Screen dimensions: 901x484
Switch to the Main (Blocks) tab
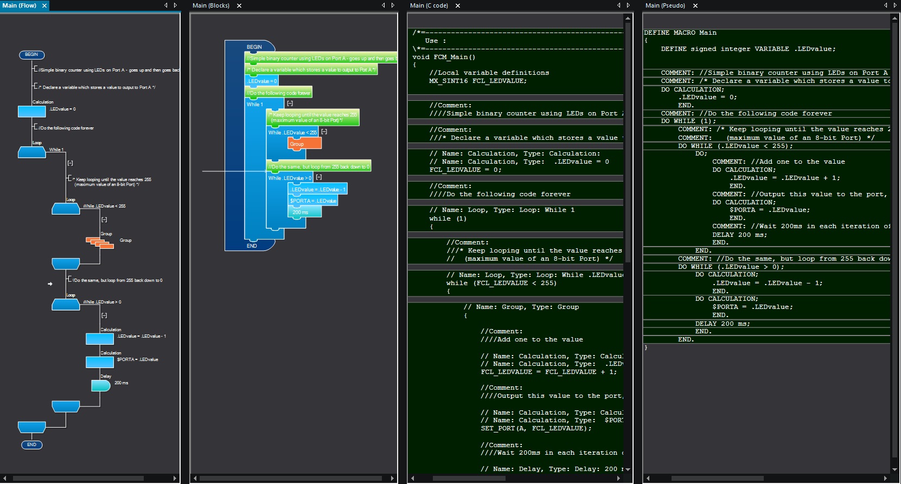[211, 5]
